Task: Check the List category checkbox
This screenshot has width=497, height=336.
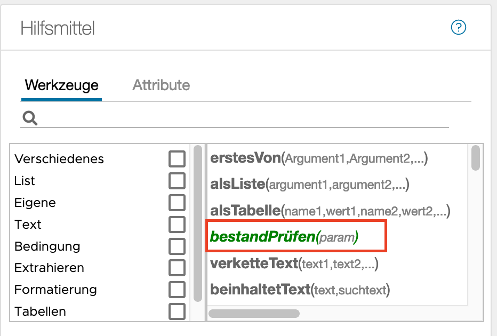Action: click(x=177, y=181)
